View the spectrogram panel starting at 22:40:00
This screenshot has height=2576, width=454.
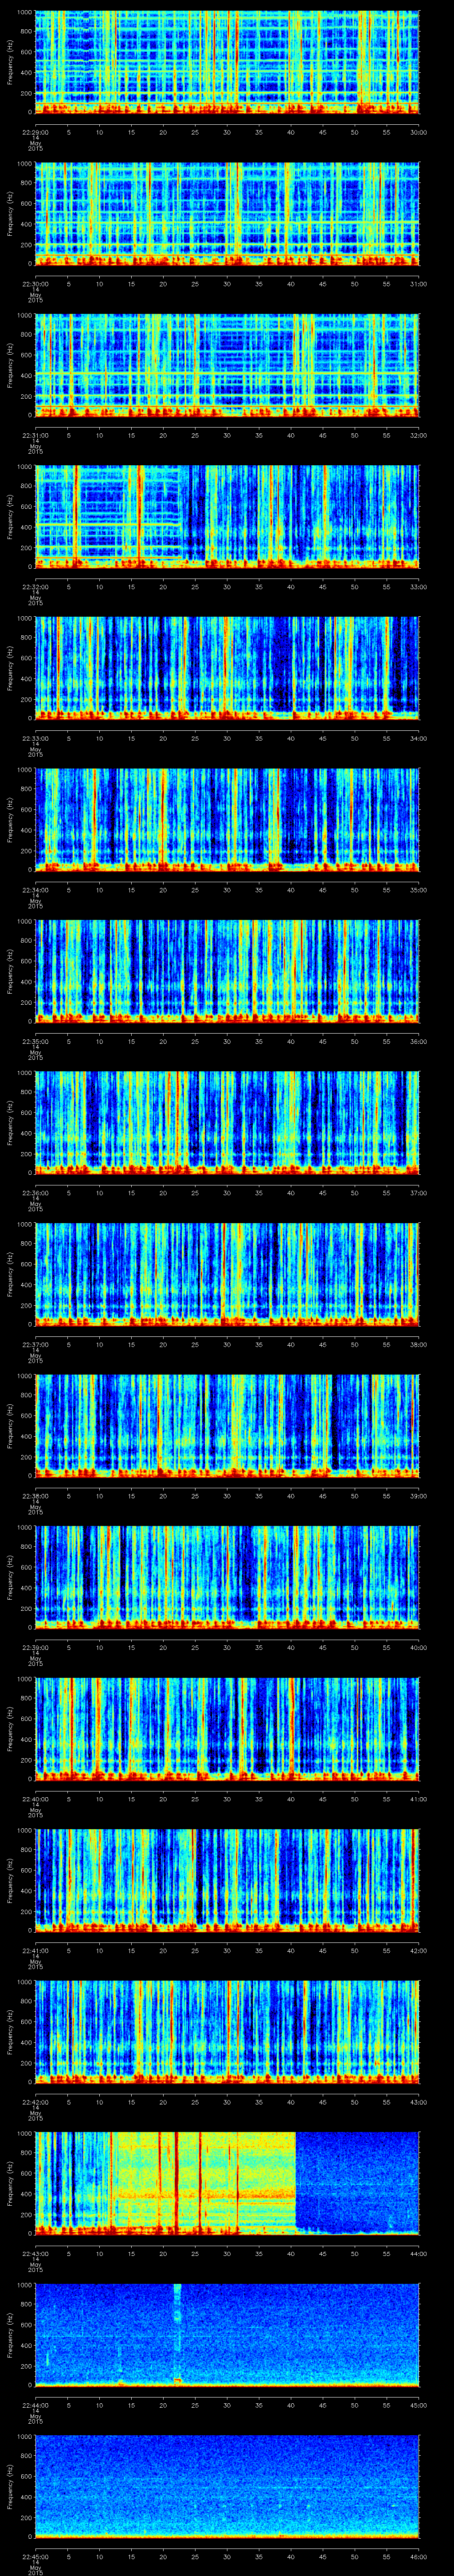[227, 1729]
